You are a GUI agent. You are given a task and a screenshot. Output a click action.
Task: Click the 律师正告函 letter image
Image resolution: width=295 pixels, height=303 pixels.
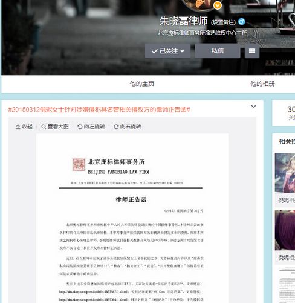point(132,218)
